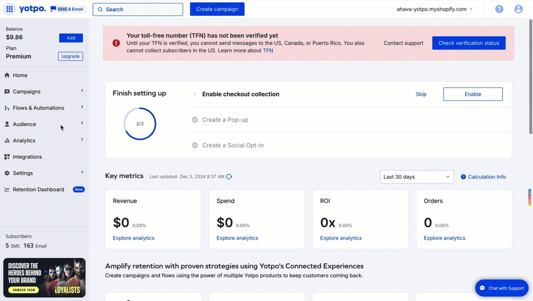Click the Retention Dashboard chart icon
Image resolution: width=533 pixels, height=301 pixels.
pyautogui.click(x=7, y=189)
